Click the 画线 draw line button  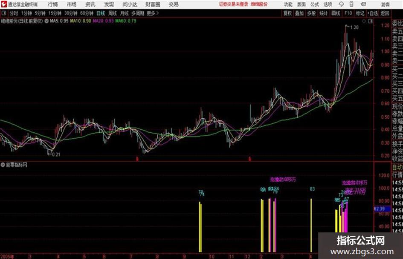(x=336, y=13)
